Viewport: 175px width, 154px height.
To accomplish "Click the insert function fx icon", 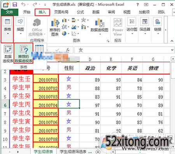I will click(x=68, y=50).
